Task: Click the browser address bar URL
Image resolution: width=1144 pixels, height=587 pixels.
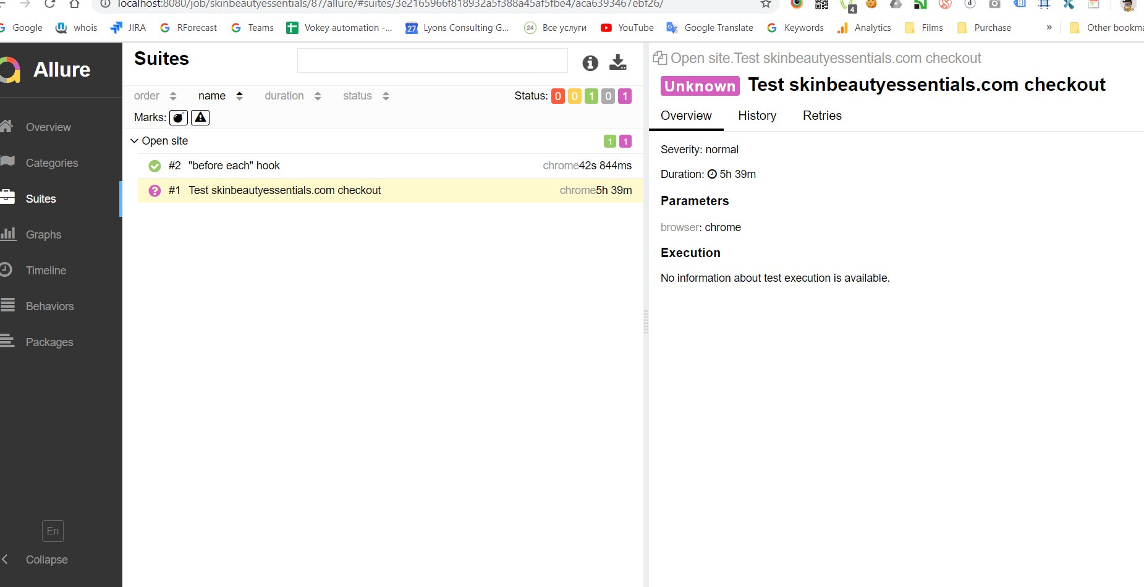Action: pyautogui.click(x=391, y=4)
